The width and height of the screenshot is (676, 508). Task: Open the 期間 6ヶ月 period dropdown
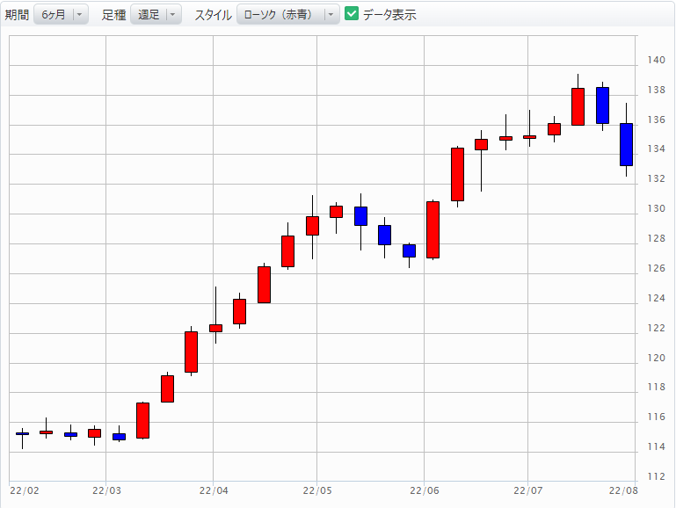pyautogui.click(x=61, y=15)
